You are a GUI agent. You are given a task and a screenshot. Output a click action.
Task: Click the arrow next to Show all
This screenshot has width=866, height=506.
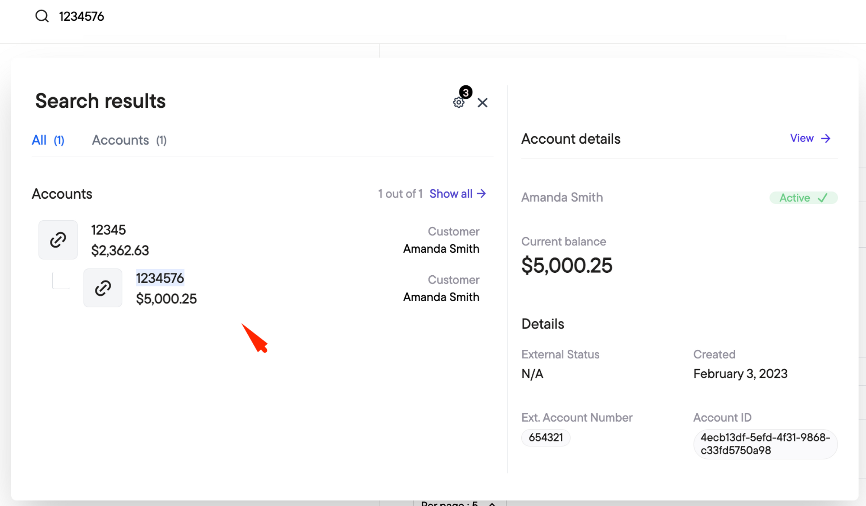tap(481, 193)
